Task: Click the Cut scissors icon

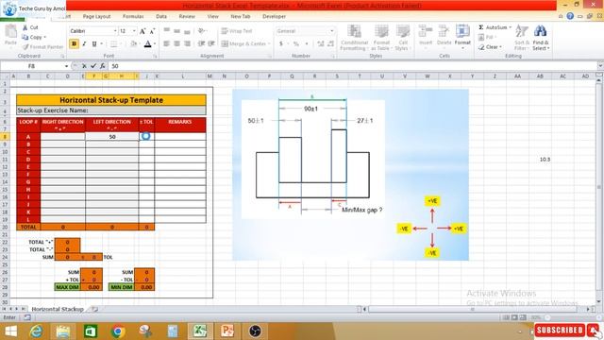Action: 25,27
